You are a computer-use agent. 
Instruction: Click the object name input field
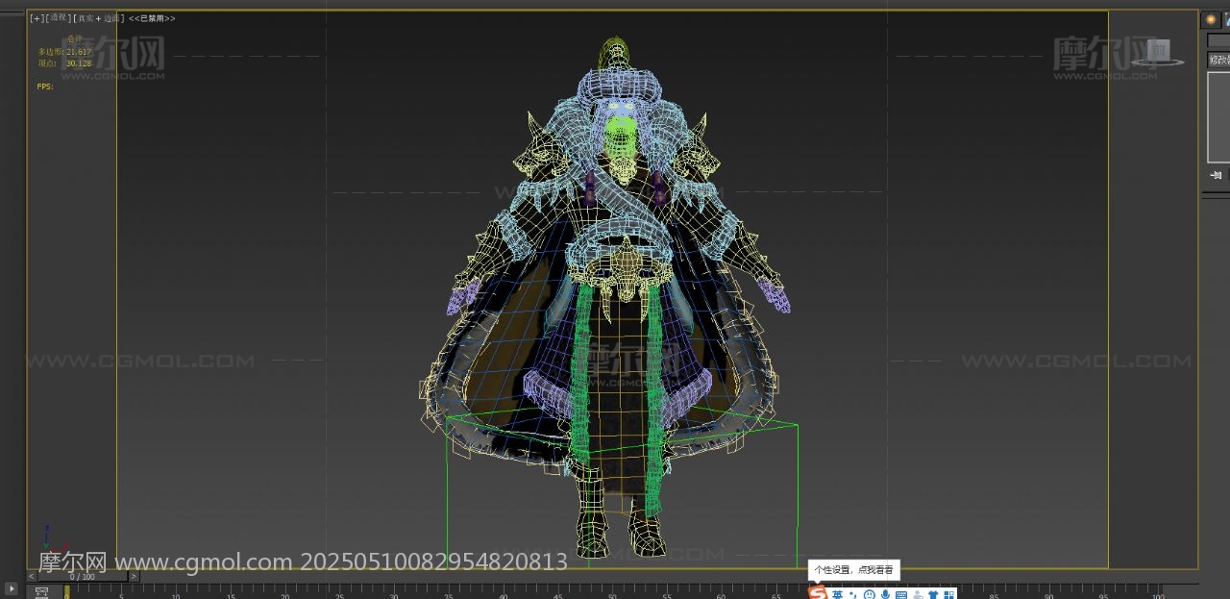click(1218, 40)
